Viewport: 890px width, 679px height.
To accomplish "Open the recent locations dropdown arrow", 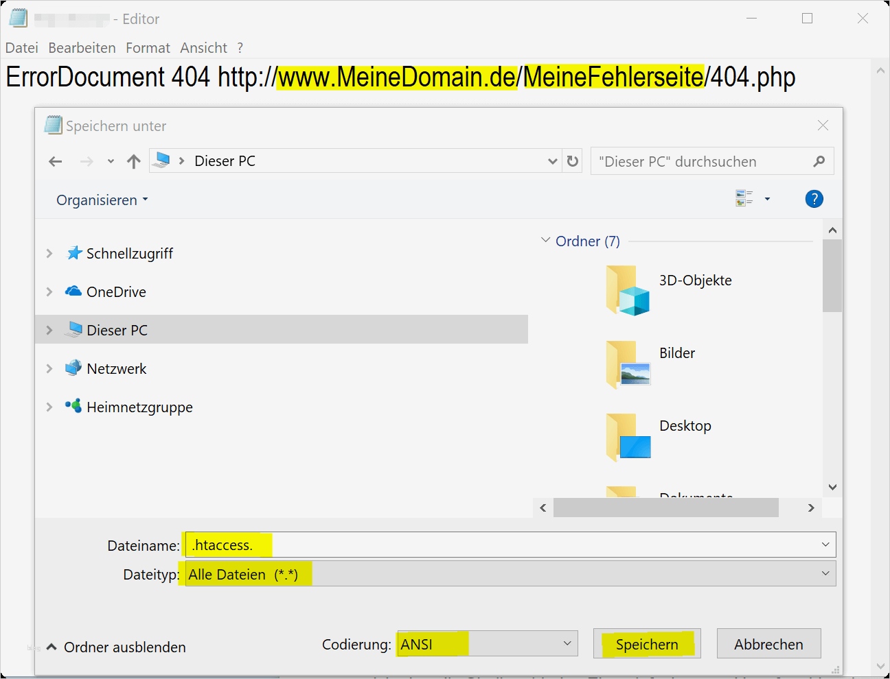I will coord(111,162).
